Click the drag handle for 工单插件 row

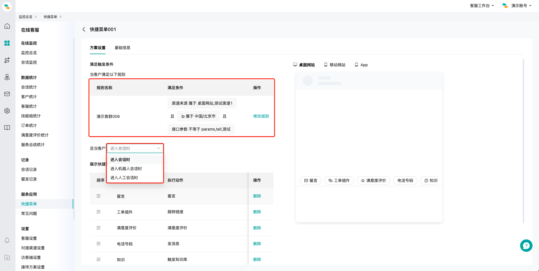[x=99, y=212]
